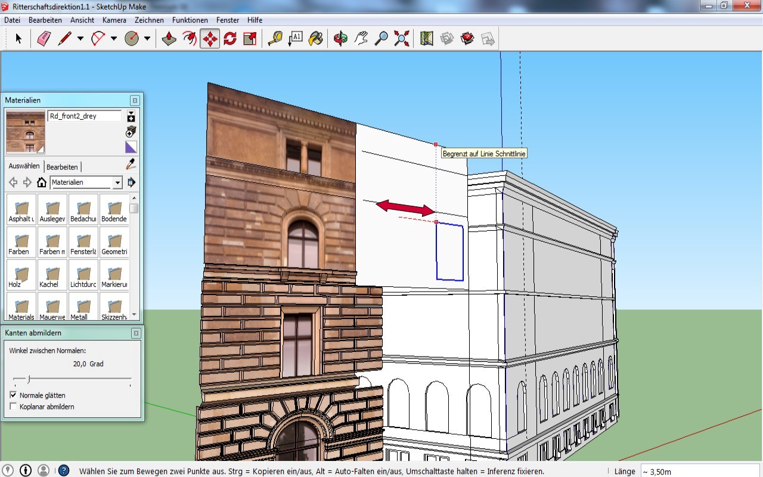Pick the eyedropper sample paint tool
The image size is (763, 477).
pos(131,164)
